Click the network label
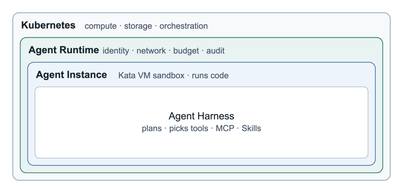This screenshot has width=403, height=193. (151, 51)
